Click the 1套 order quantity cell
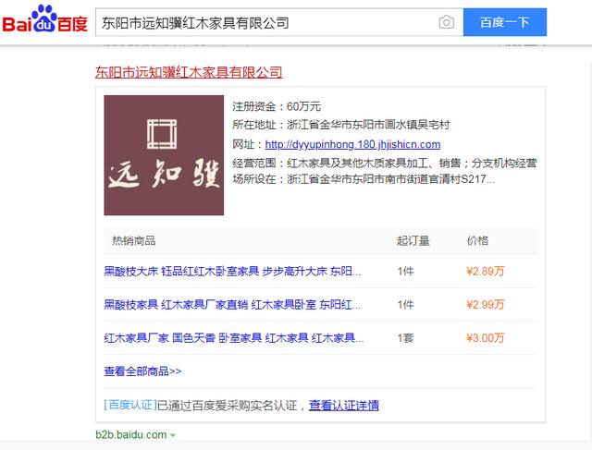The image size is (592, 450). (x=405, y=337)
